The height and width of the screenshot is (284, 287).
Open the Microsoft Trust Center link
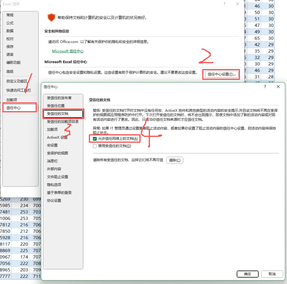(x=68, y=51)
